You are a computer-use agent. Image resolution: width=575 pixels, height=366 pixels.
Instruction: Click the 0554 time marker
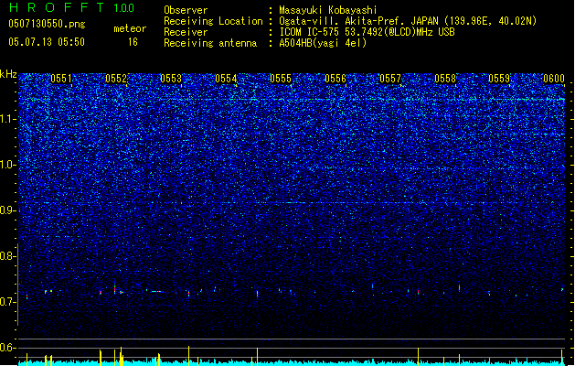[226, 79]
